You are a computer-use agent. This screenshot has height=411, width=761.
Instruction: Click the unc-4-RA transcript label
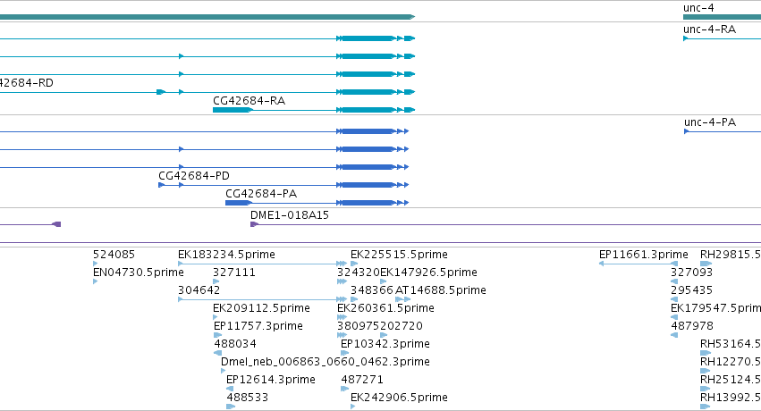click(x=709, y=29)
